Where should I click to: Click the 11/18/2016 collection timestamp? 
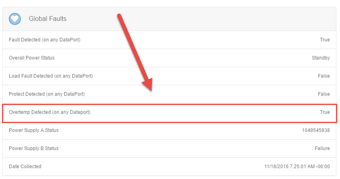(296, 167)
